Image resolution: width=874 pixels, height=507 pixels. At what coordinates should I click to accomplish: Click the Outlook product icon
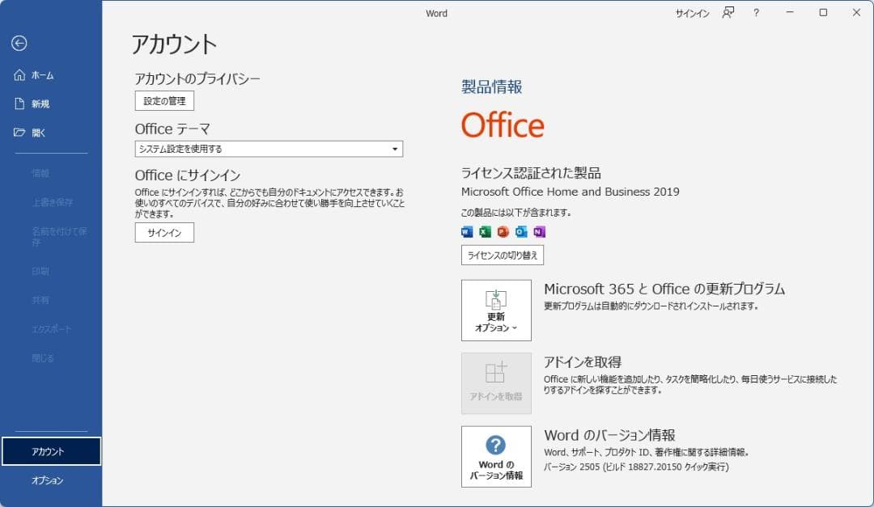pos(520,232)
